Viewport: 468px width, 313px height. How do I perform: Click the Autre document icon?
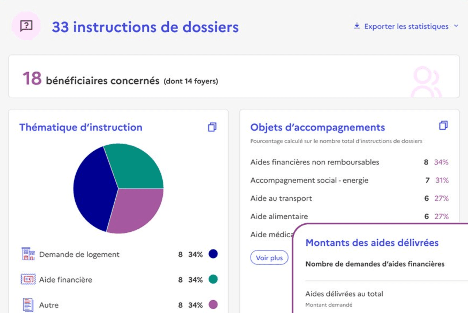(x=28, y=305)
